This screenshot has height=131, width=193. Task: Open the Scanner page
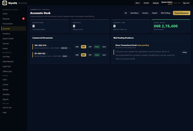(6, 44)
